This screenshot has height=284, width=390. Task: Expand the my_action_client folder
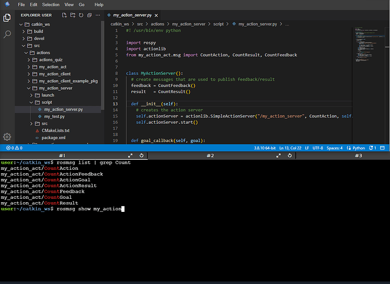(29, 74)
